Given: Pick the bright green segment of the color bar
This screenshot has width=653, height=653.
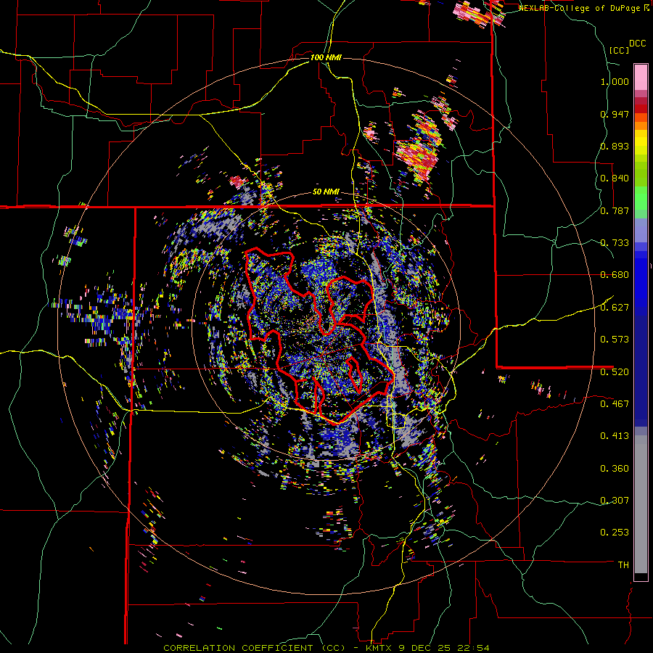Looking at the screenshot, I should click(641, 198).
